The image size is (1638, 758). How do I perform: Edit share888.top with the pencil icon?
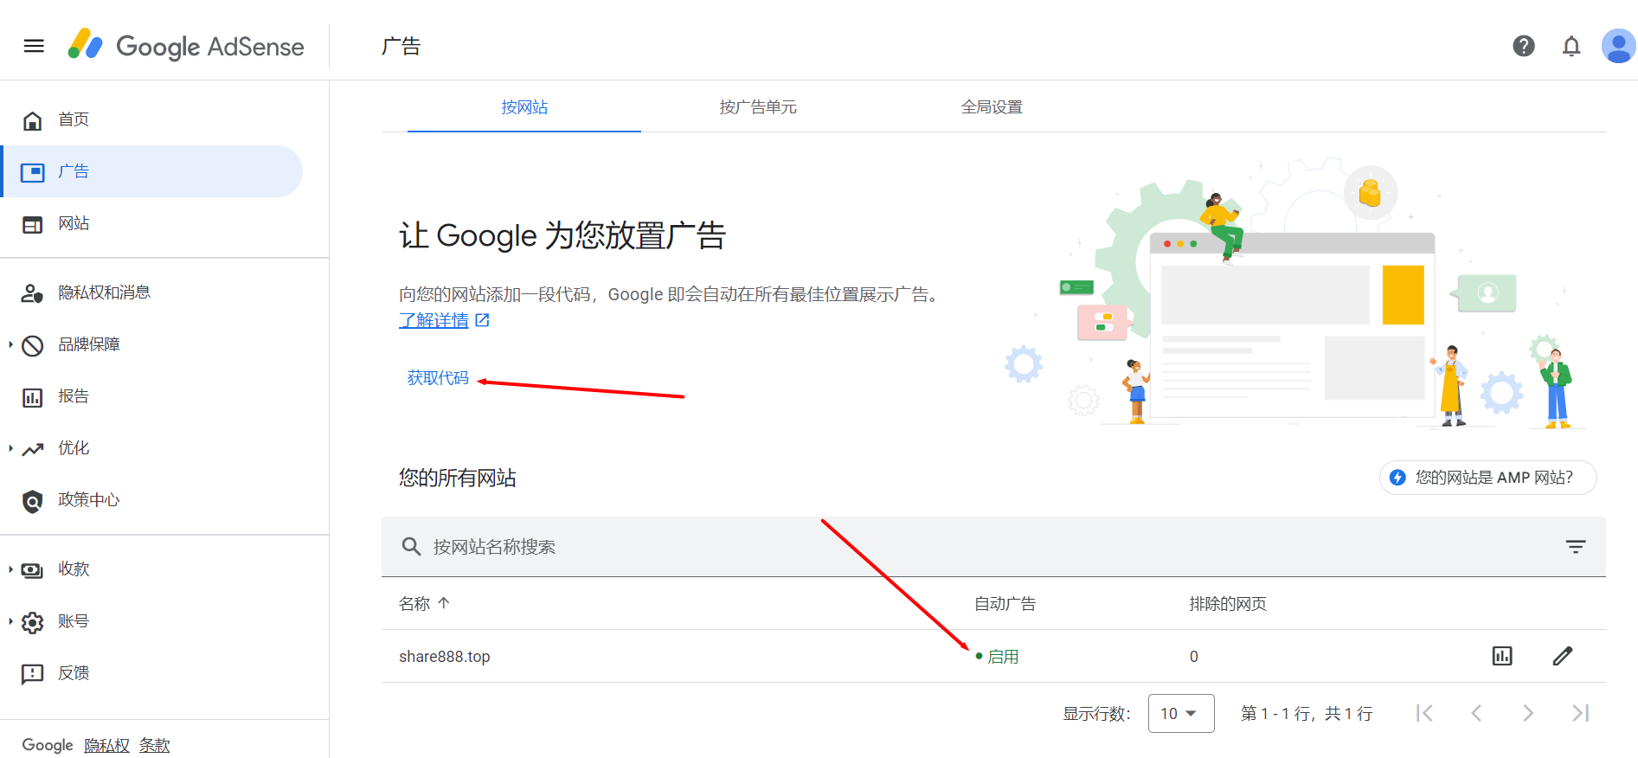(x=1563, y=656)
